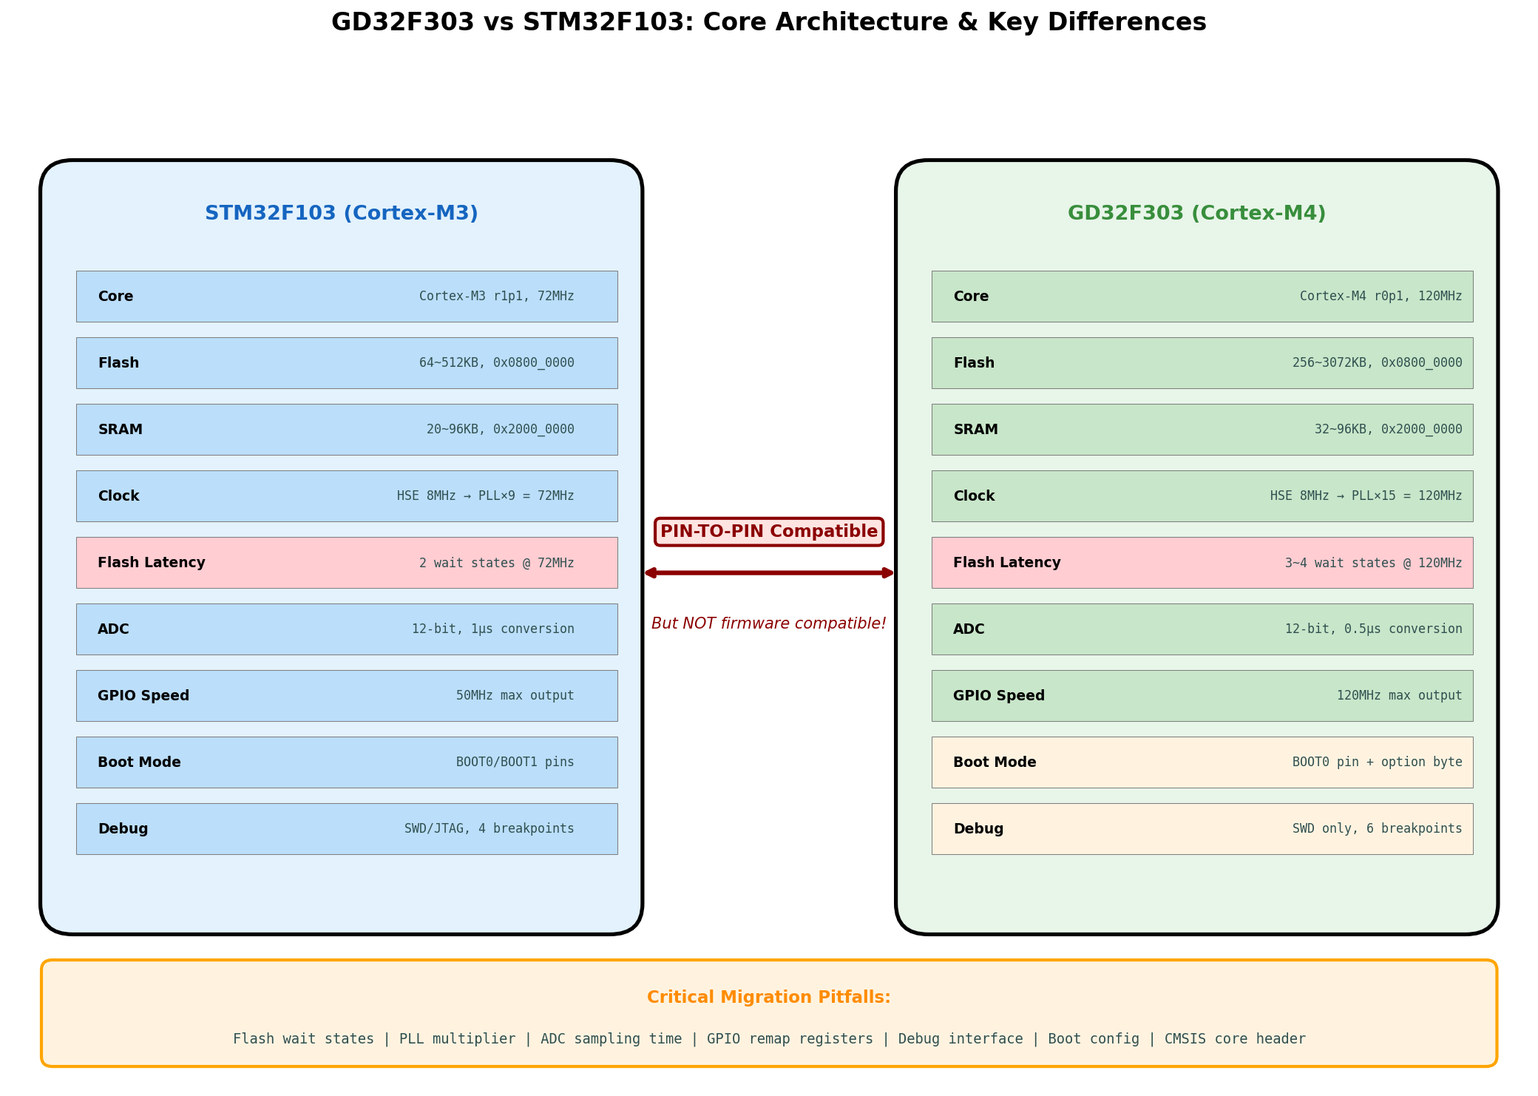
Task: Click "GPIO Speed" label in the STM32F103 panel
Action: (143, 696)
